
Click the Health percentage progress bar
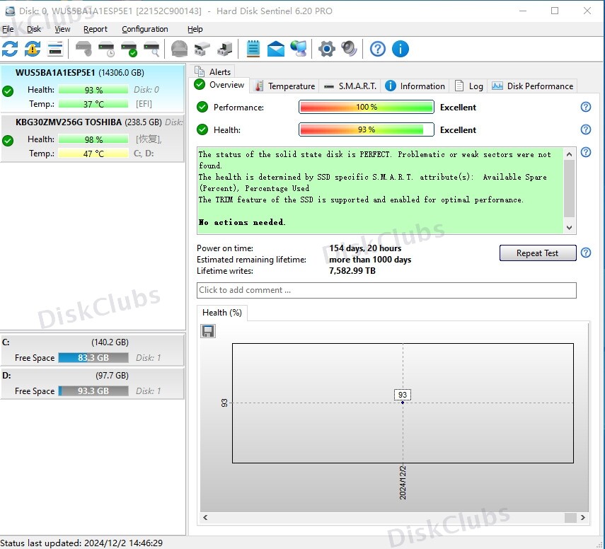click(366, 129)
